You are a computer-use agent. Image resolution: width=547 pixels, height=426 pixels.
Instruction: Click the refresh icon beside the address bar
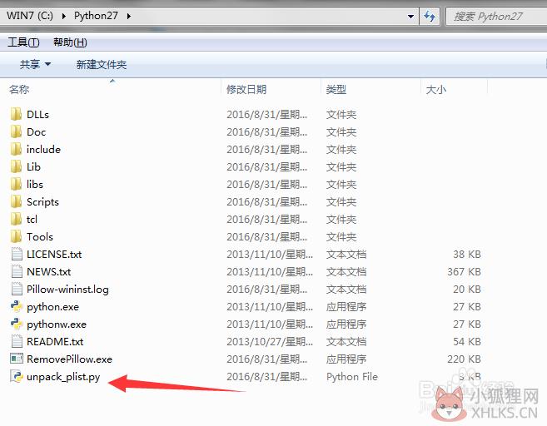tap(430, 16)
